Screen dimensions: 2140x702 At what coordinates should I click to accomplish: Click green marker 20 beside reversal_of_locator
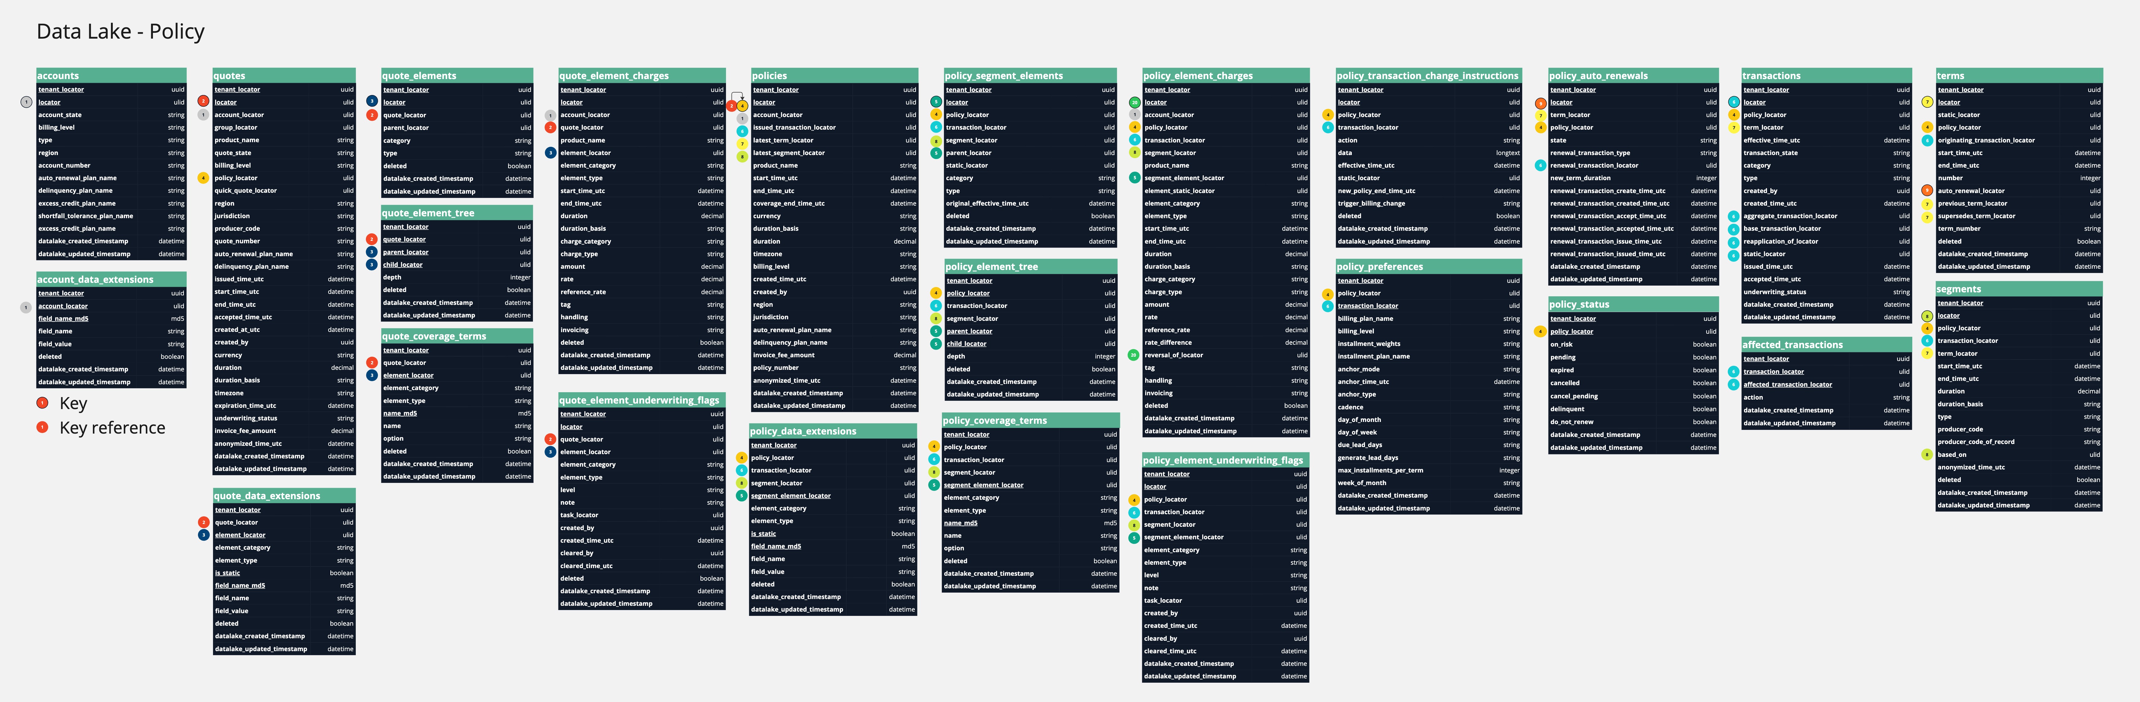1133,355
